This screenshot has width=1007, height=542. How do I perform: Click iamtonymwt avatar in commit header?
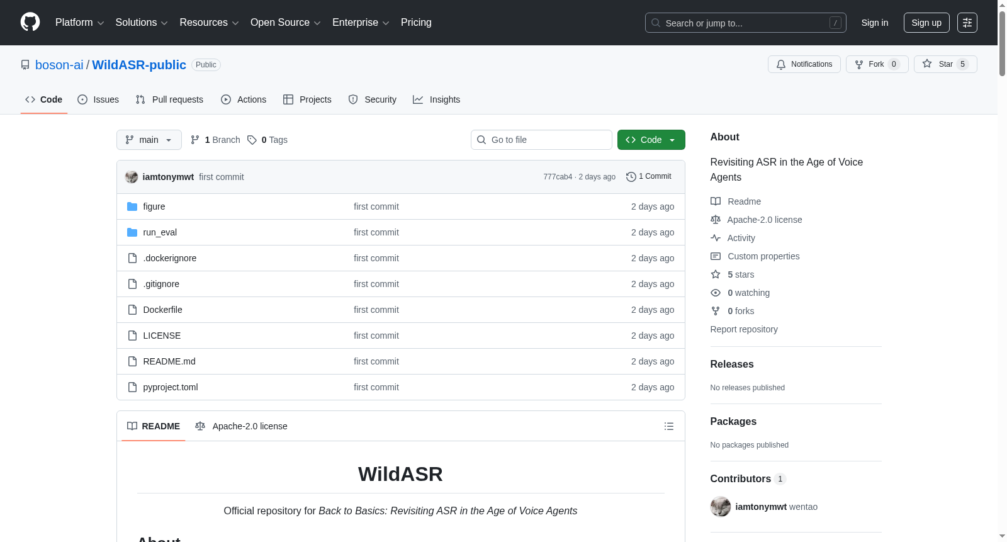[x=132, y=177]
